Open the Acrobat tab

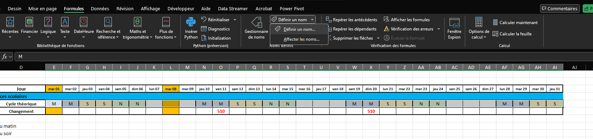(264, 8)
